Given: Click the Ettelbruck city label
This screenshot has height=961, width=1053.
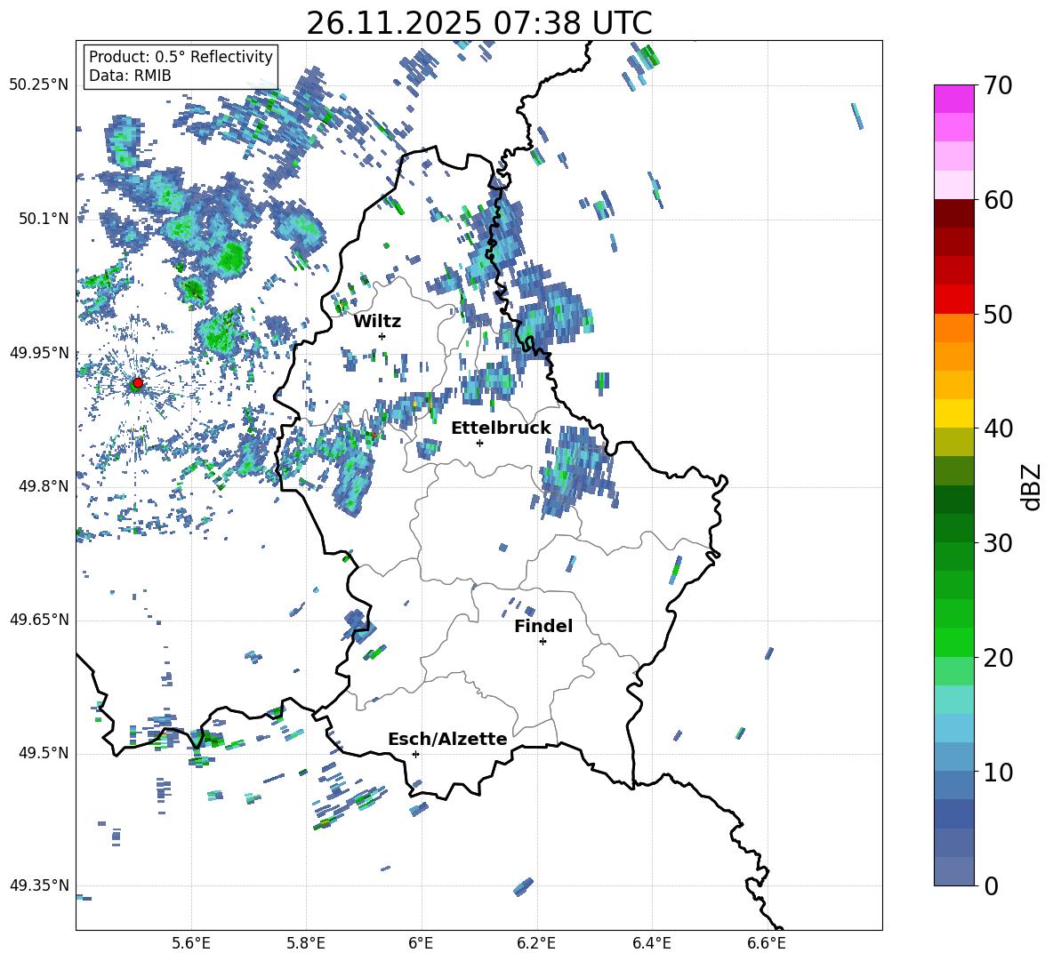Looking at the screenshot, I should click(x=500, y=428).
